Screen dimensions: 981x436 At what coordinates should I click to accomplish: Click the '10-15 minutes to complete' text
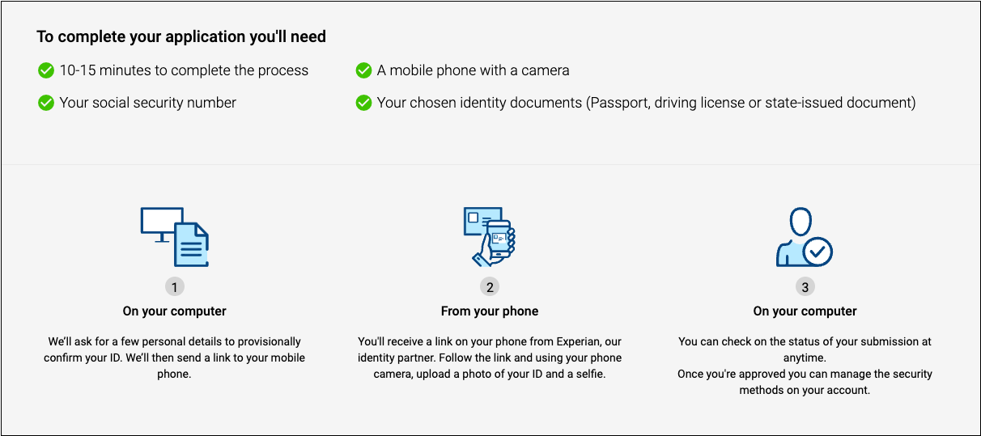184,70
